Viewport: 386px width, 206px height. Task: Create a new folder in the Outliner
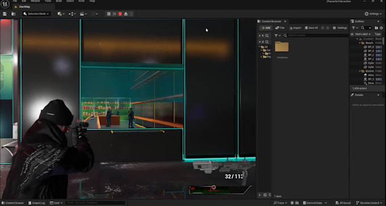pos(376,28)
